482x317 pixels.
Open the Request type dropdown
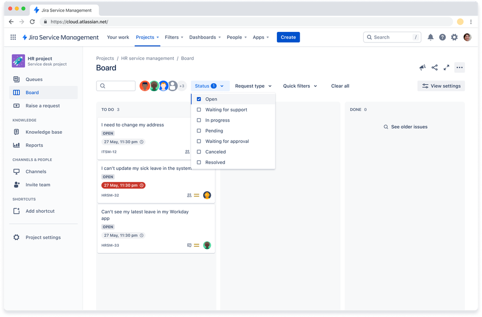253,86
